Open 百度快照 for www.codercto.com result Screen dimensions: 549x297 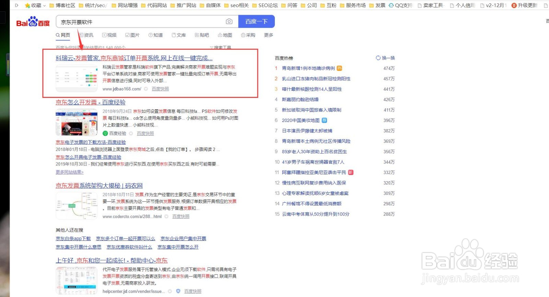181,216
